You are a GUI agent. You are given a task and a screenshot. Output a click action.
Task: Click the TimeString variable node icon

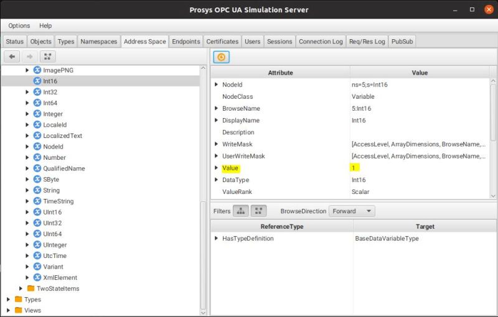point(37,201)
